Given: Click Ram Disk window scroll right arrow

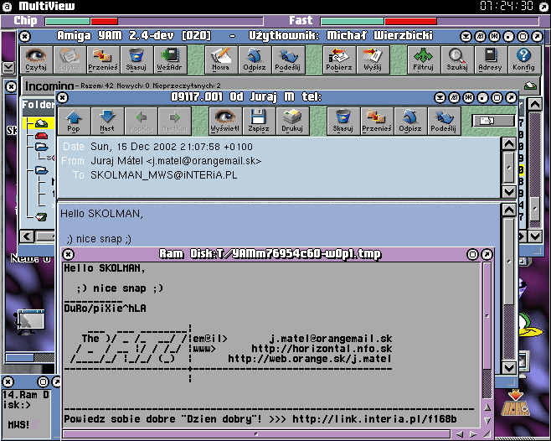Looking at the screenshot, I should tap(473, 434).
